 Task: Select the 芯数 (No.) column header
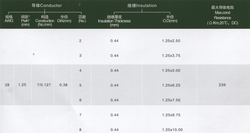82,19
